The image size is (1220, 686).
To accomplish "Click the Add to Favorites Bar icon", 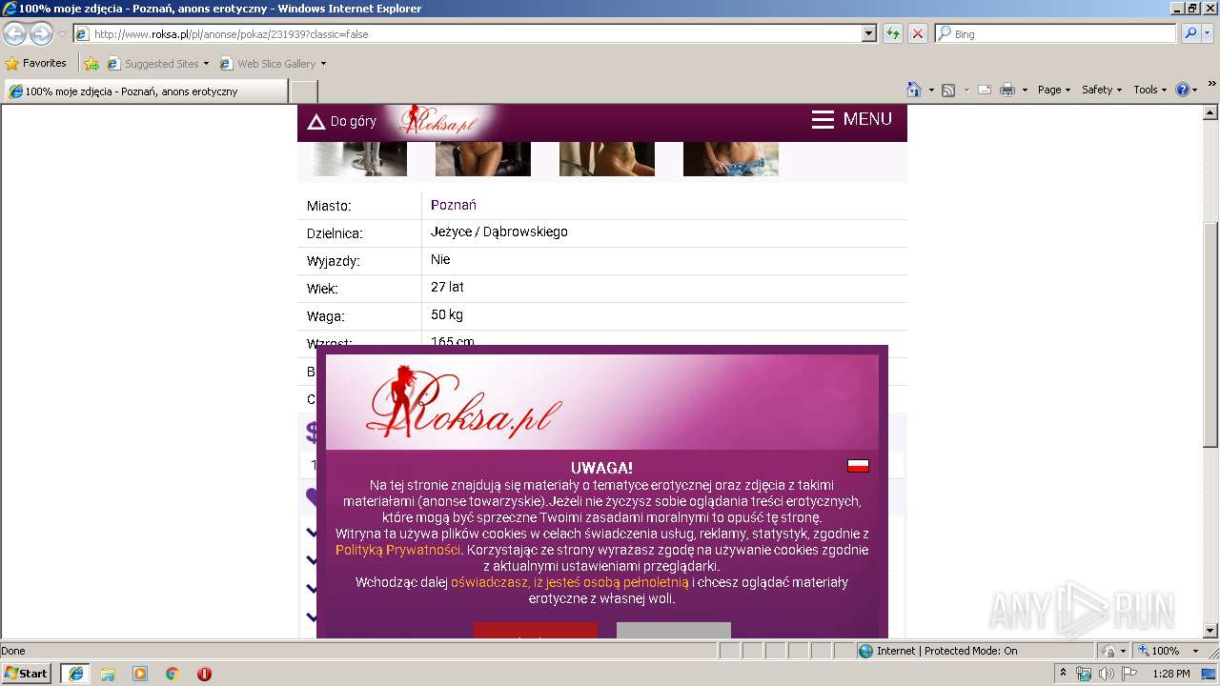I will click(91, 64).
